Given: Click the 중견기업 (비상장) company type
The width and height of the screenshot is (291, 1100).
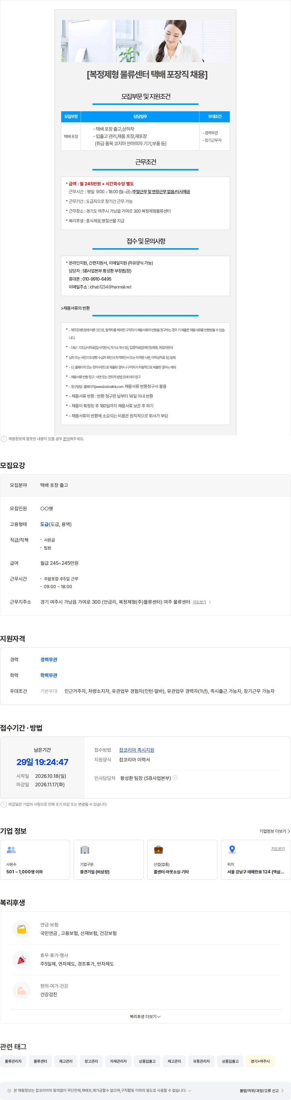Looking at the screenshot, I should pyautogui.click(x=95, y=872).
